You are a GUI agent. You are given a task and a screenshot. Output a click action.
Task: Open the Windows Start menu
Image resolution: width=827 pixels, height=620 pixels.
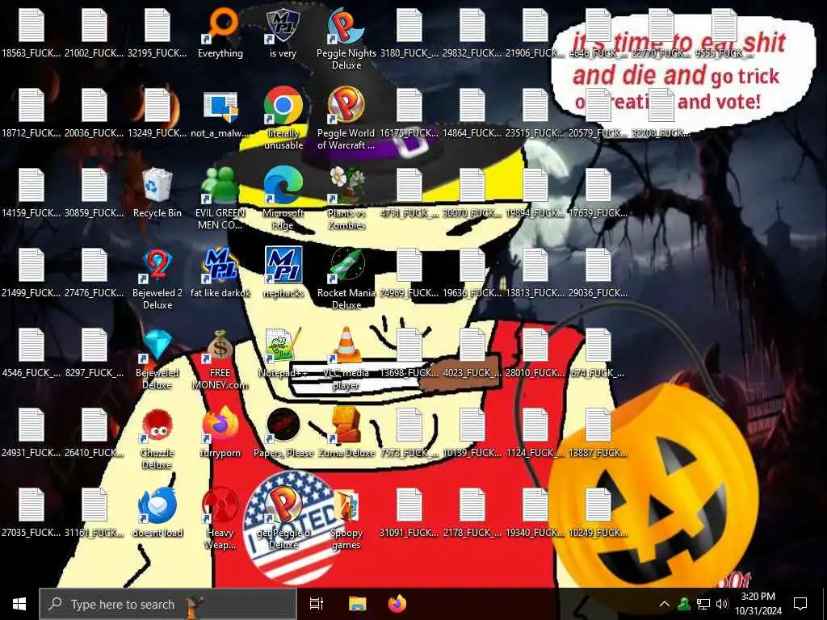19,604
